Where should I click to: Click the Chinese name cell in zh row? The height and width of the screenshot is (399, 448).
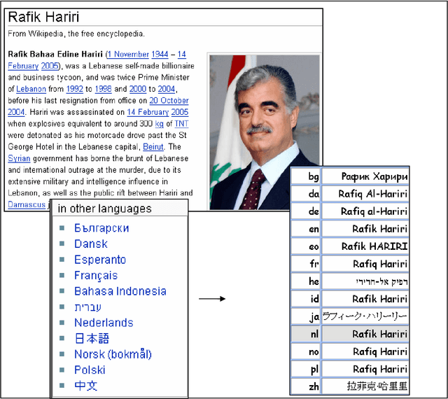(x=365, y=386)
